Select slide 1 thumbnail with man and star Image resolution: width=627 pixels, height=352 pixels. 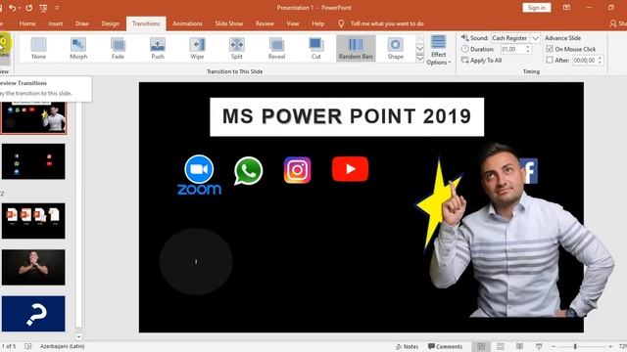coord(33,117)
